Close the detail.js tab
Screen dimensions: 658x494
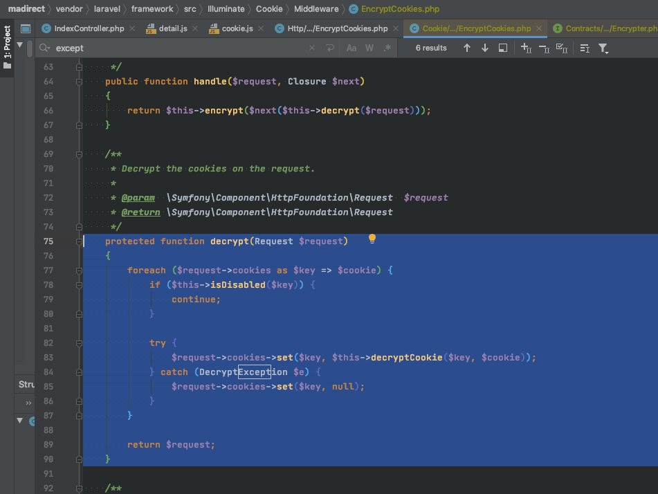pos(195,28)
